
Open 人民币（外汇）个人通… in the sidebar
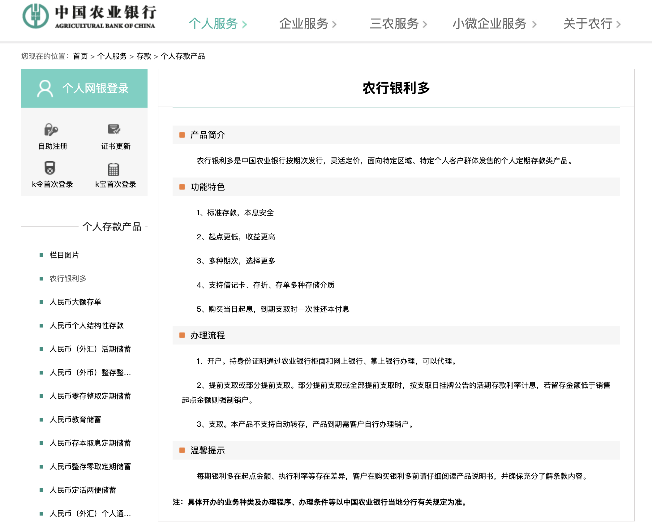click(90, 514)
